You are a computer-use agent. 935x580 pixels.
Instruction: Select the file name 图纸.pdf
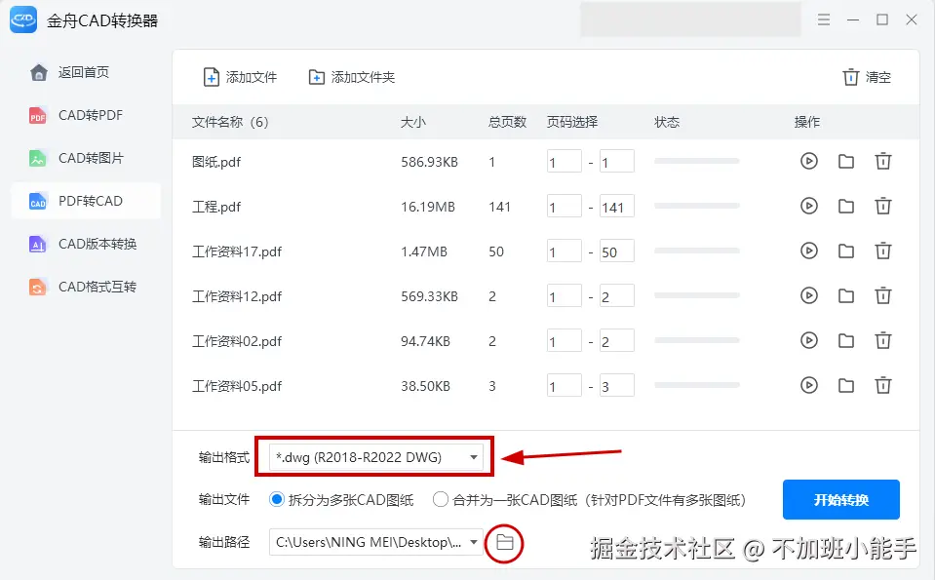(x=216, y=162)
